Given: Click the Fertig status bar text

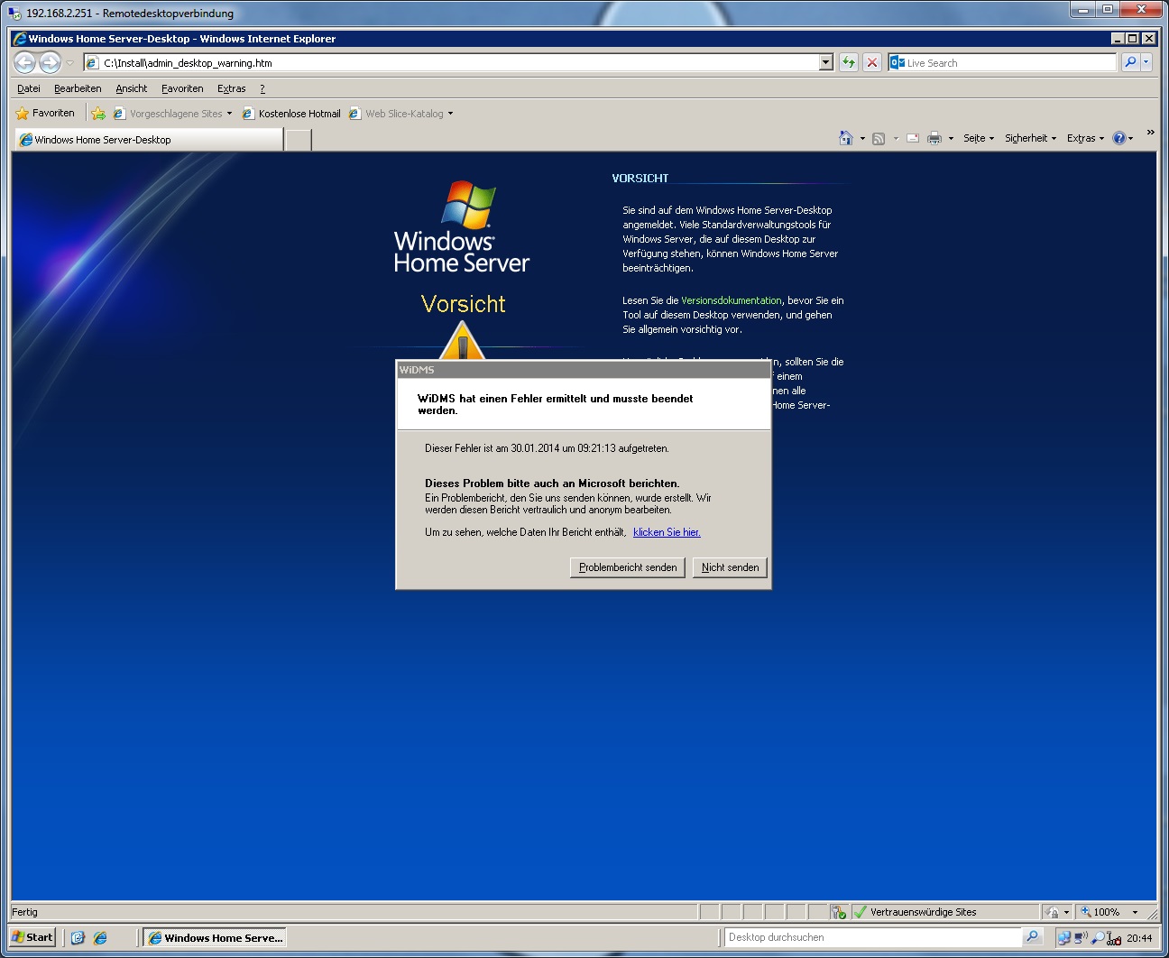Looking at the screenshot, I should click(25, 912).
